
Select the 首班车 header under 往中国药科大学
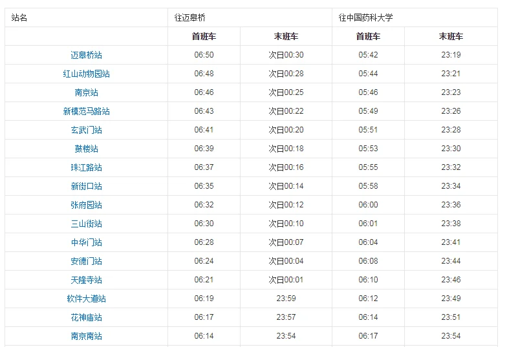point(369,36)
